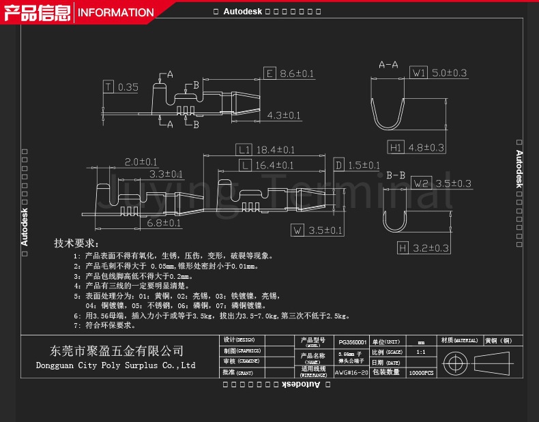Click the boxed D dimension label
The width and height of the screenshot is (539, 422).
(338, 166)
